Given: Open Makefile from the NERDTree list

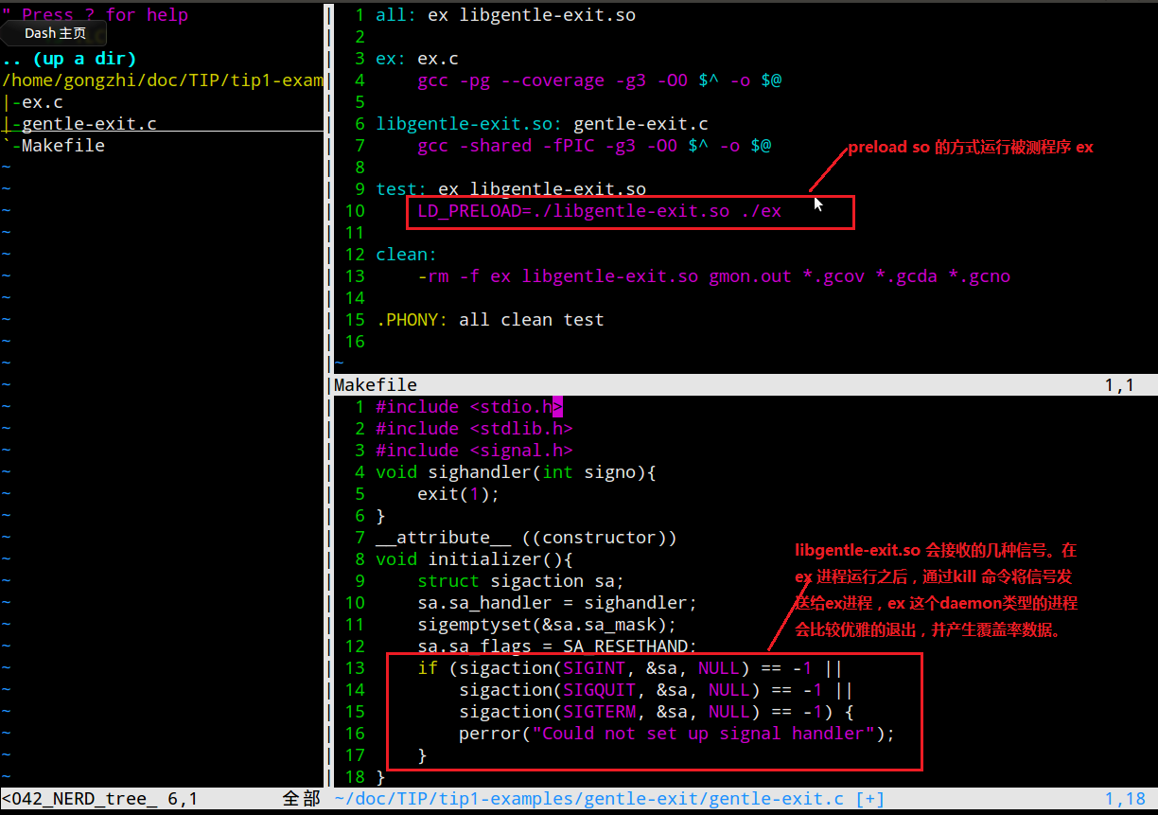Looking at the screenshot, I should [62, 146].
